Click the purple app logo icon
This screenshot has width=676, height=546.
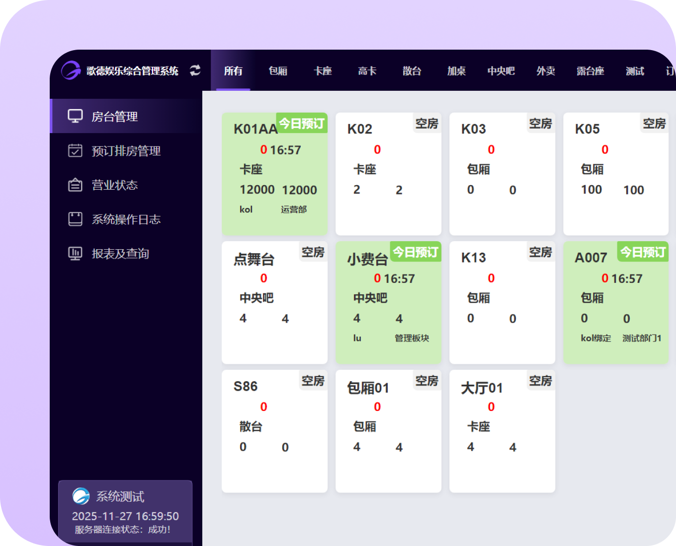71,70
